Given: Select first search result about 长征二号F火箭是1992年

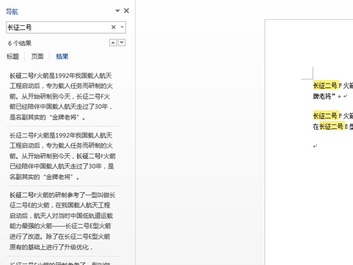Looking at the screenshot, I should (x=63, y=97).
